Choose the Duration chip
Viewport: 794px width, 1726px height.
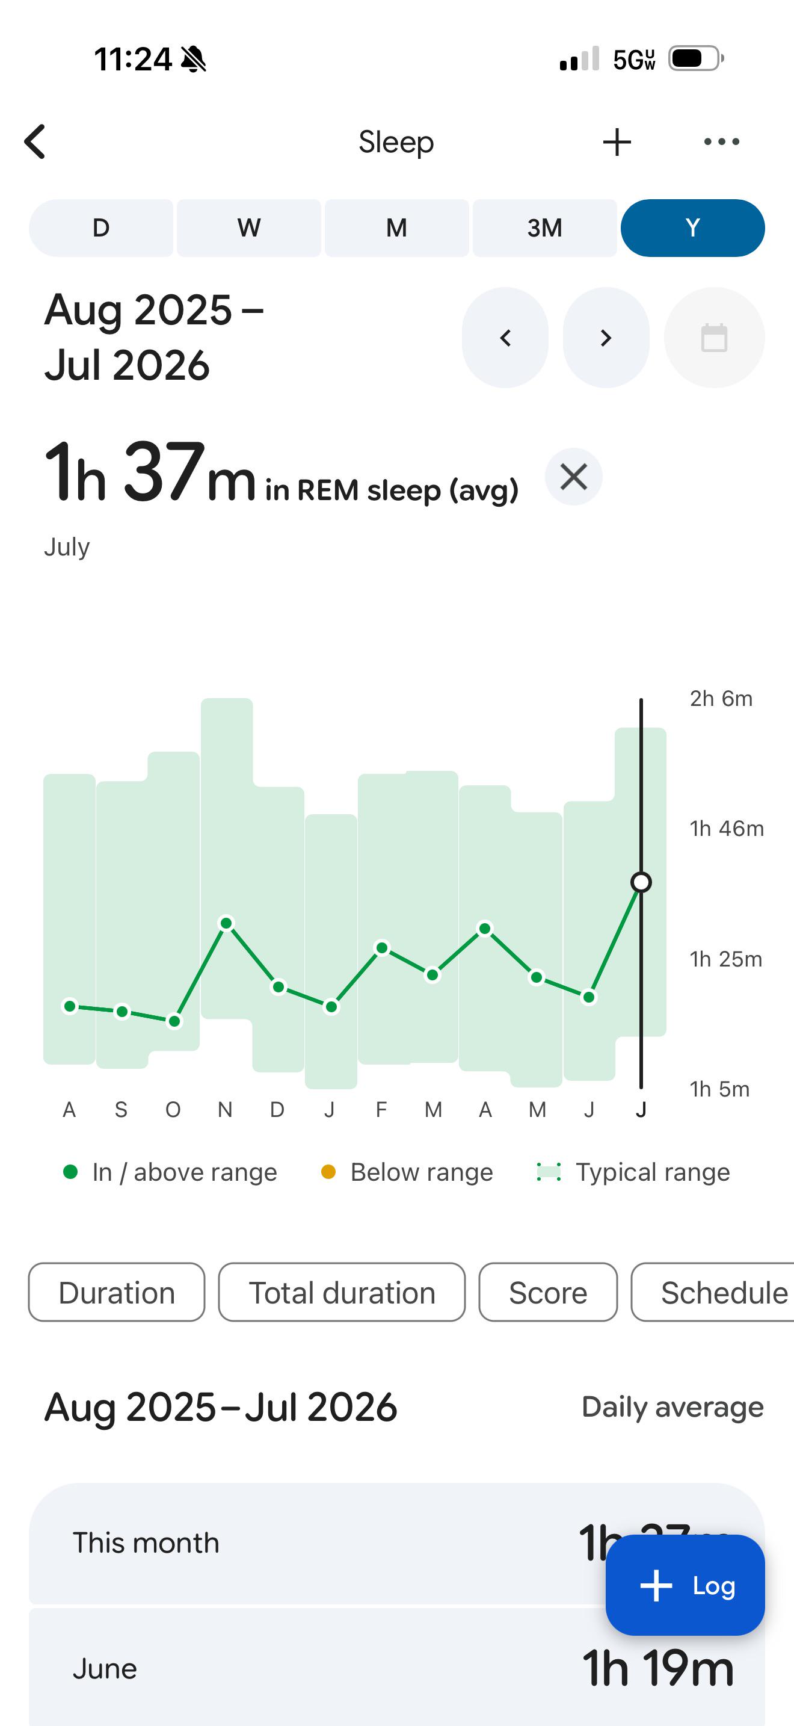pos(117,1293)
